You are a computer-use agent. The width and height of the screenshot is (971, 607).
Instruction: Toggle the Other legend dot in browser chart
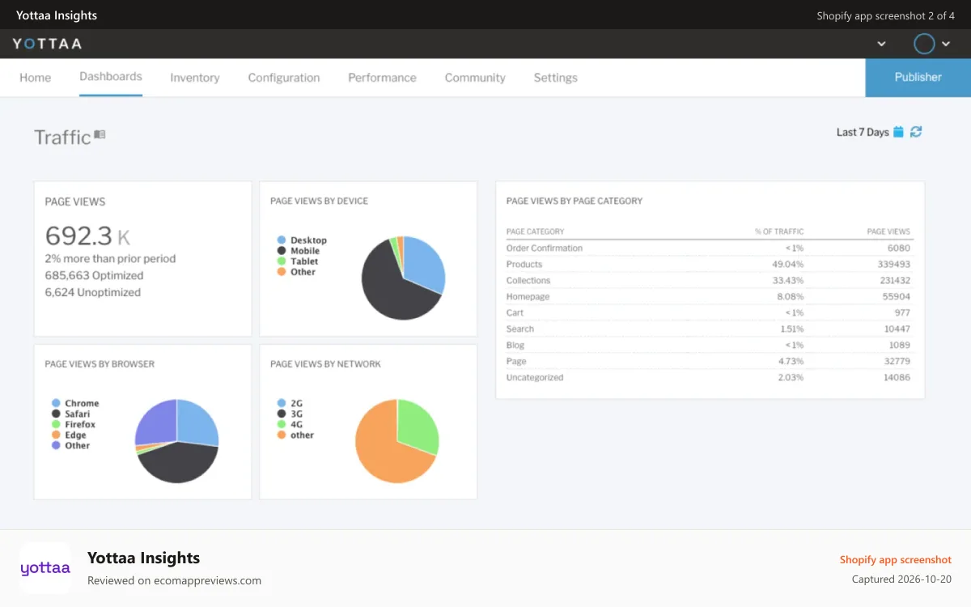(56, 445)
